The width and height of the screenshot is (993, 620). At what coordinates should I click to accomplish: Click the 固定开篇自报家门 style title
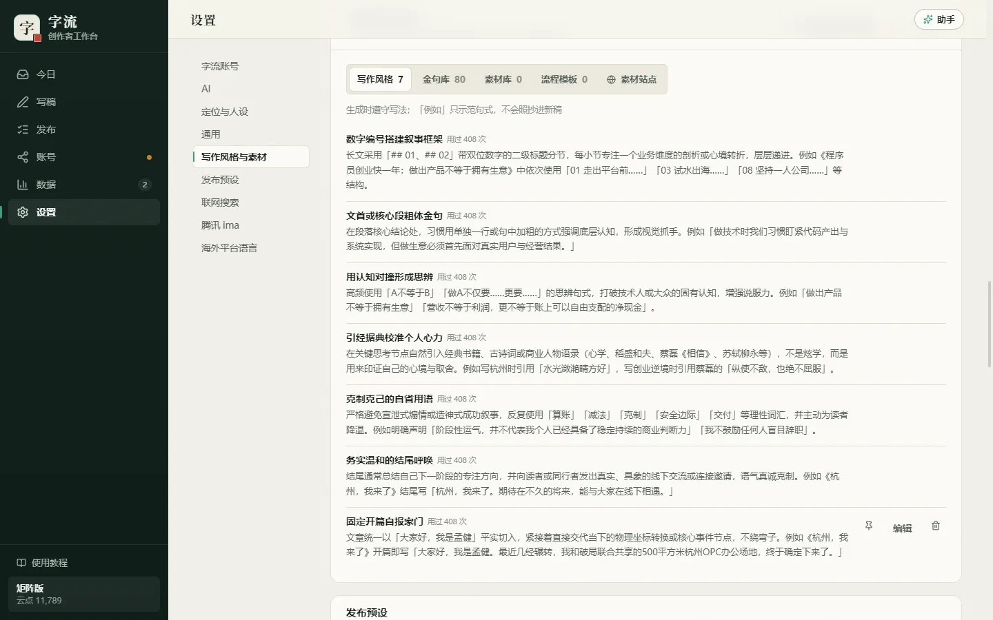pyautogui.click(x=385, y=521)
